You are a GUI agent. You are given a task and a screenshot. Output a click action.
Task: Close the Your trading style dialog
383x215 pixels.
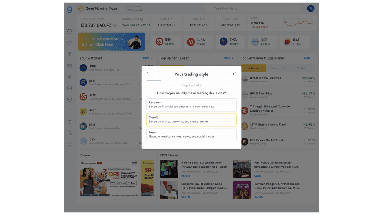[234, 74]
